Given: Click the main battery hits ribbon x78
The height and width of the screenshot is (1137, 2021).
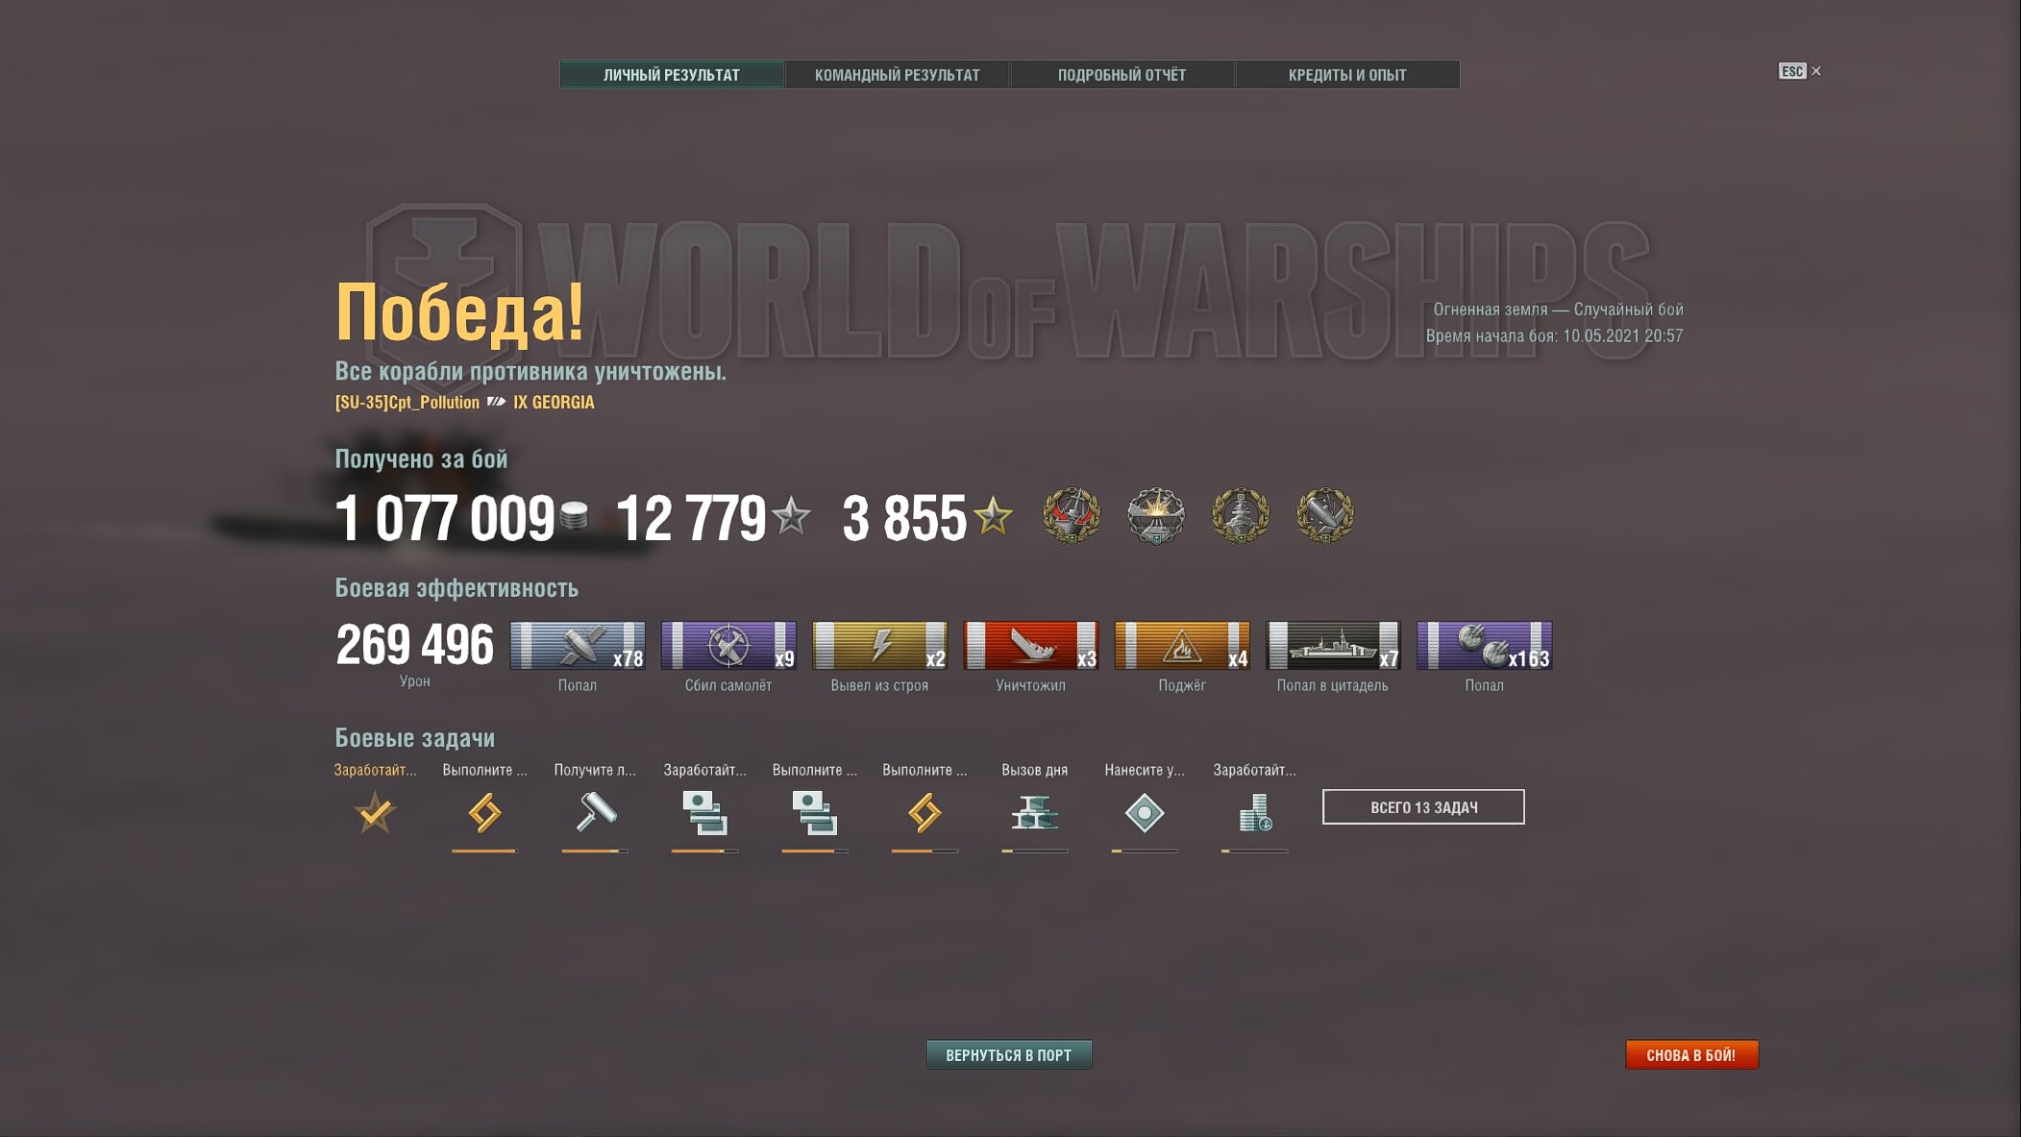Looking at the screenshot, I should click(x=578, y=645).
